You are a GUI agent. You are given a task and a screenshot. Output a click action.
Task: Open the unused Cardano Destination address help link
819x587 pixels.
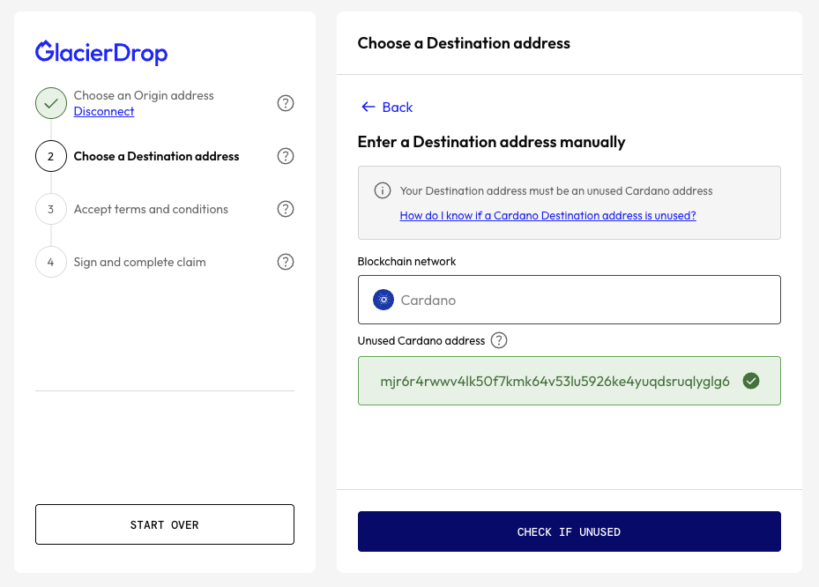tap(547, 215)
